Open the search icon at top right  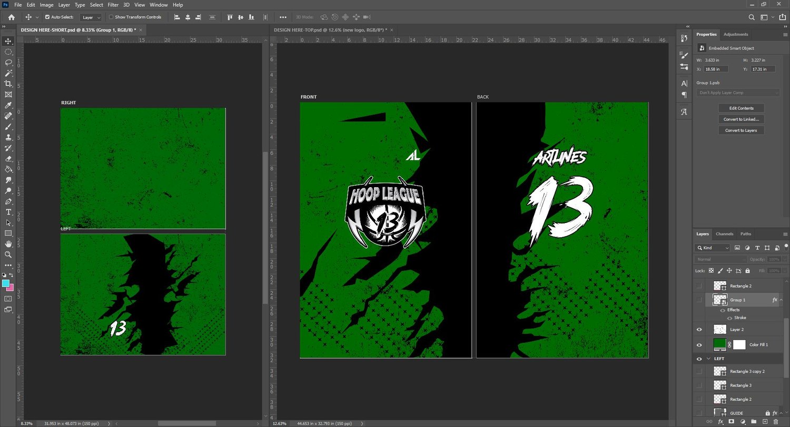[x=751, y=17]
